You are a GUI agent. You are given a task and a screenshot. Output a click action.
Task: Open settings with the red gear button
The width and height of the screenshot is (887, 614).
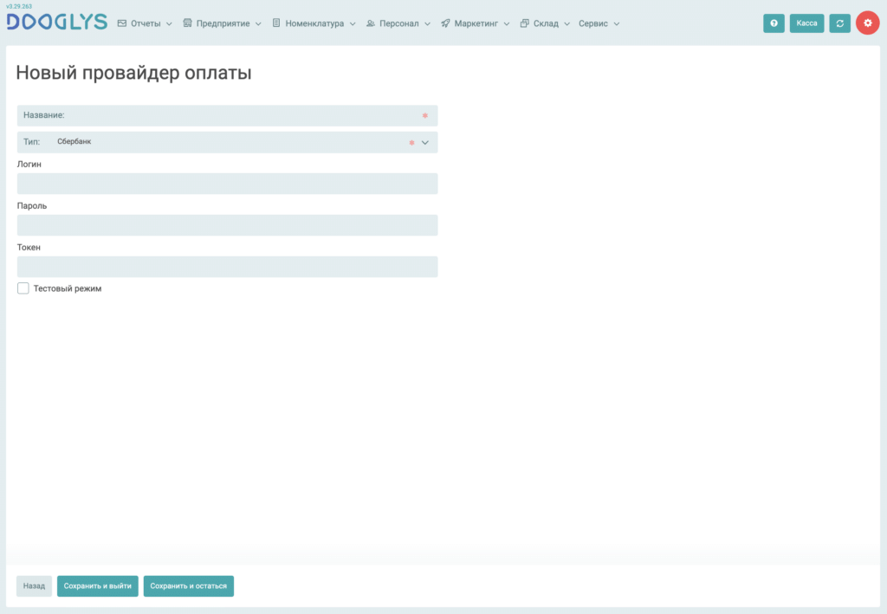coord(868,23)
